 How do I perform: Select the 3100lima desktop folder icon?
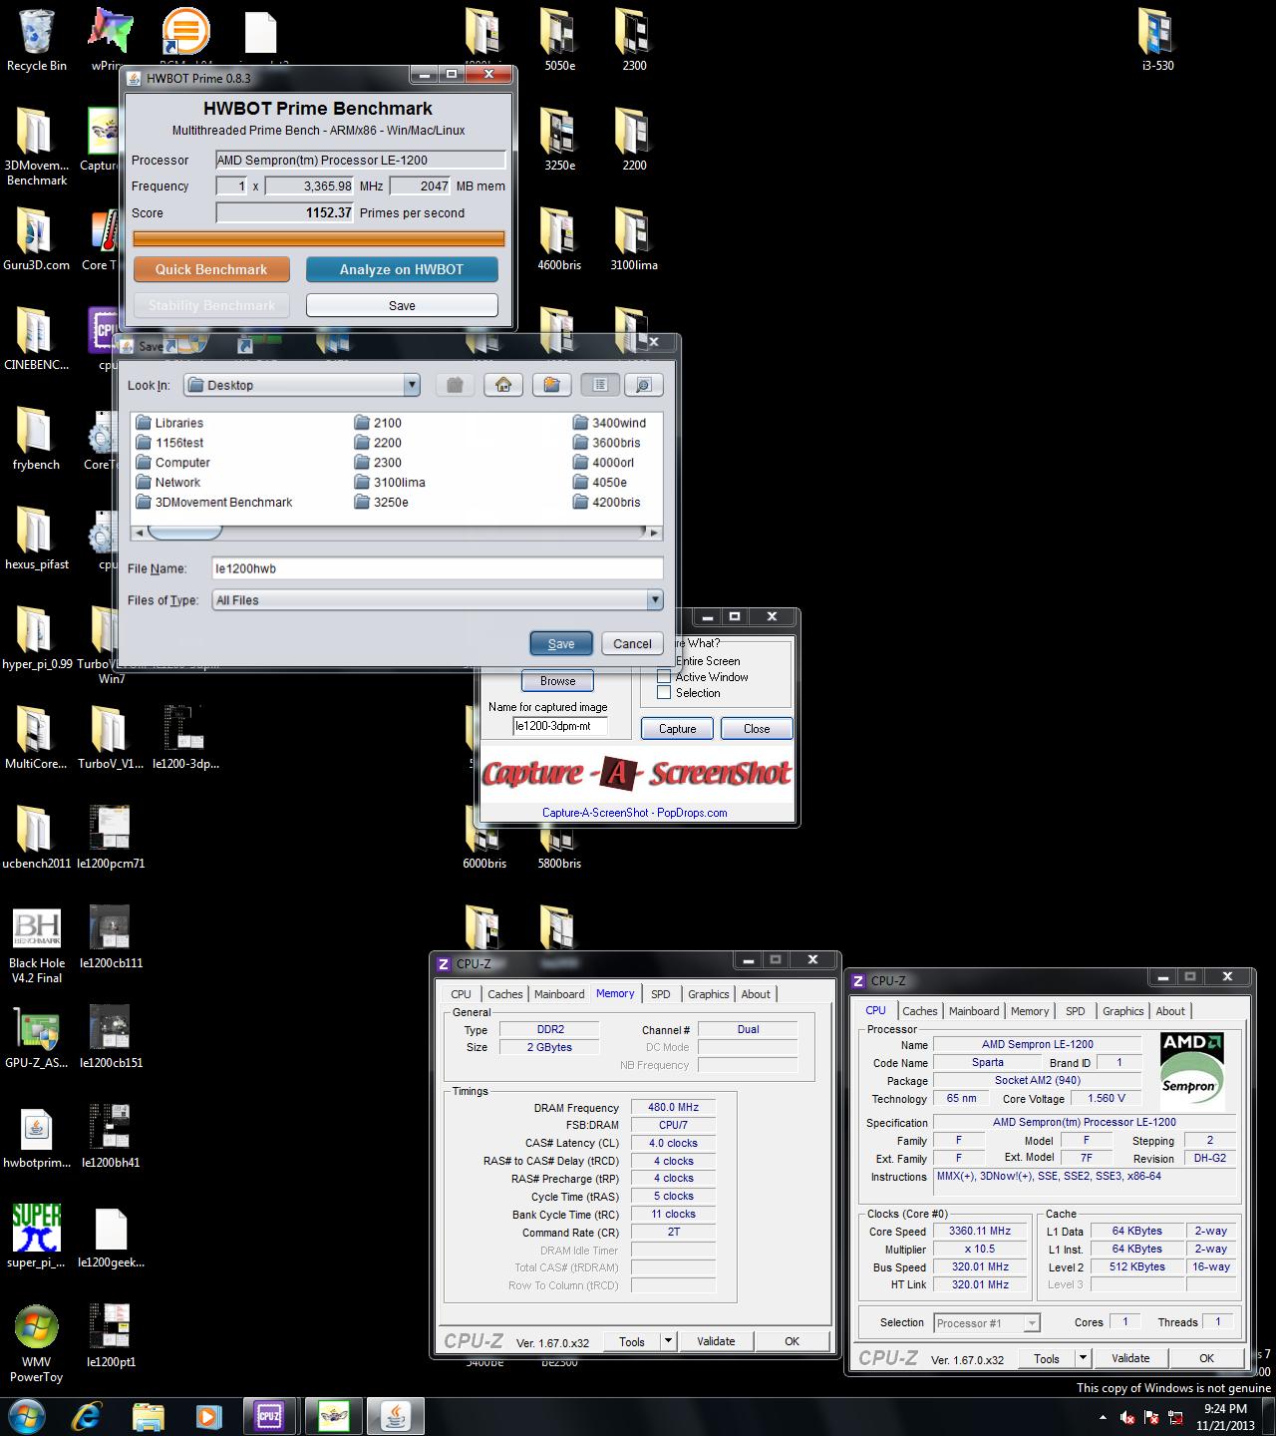point(634,230)
